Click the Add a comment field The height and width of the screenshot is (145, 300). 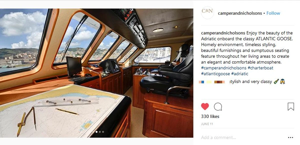[242, 137]
